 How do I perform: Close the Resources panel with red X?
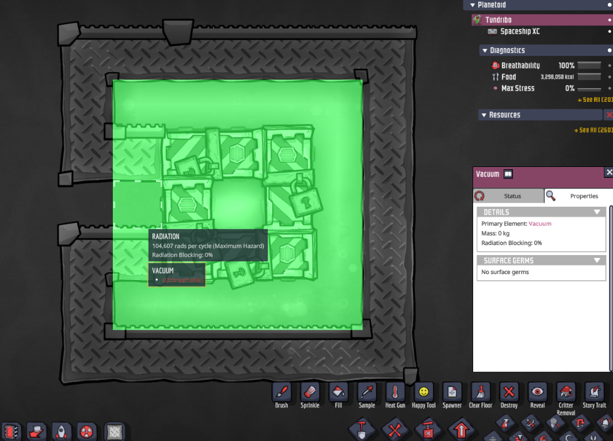point(609,115)
